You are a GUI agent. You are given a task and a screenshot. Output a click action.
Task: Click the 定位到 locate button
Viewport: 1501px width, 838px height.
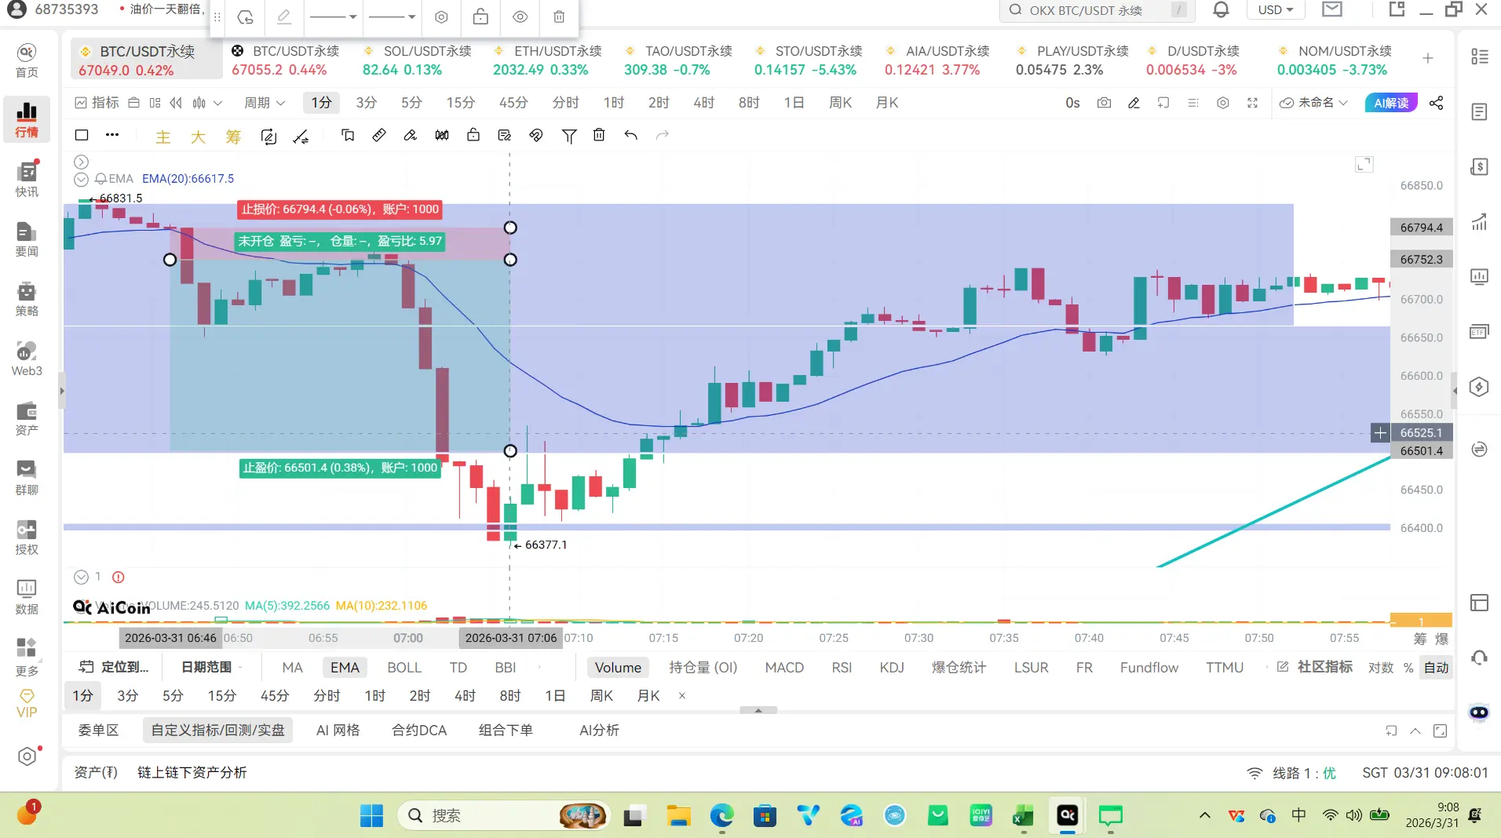(115, 667)
